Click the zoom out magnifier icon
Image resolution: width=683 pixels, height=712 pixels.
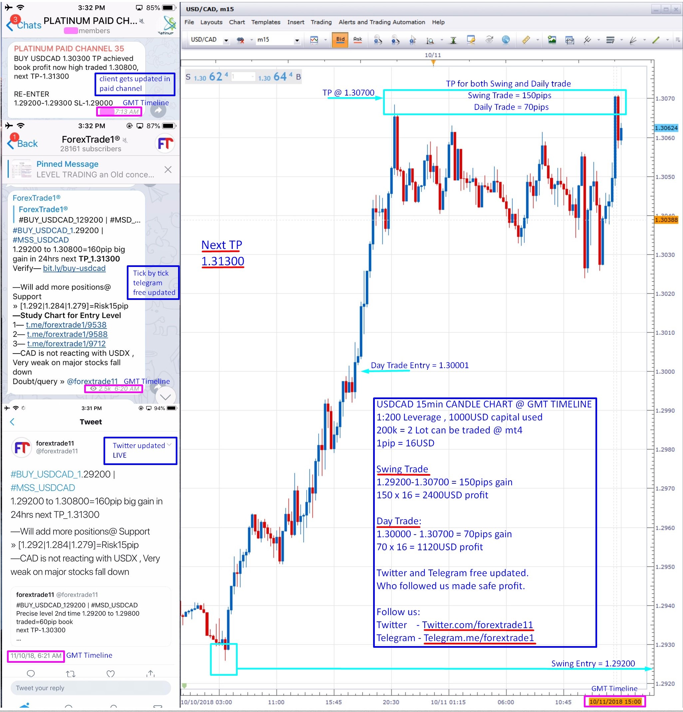pyautogui.click(x=395, y=40)
